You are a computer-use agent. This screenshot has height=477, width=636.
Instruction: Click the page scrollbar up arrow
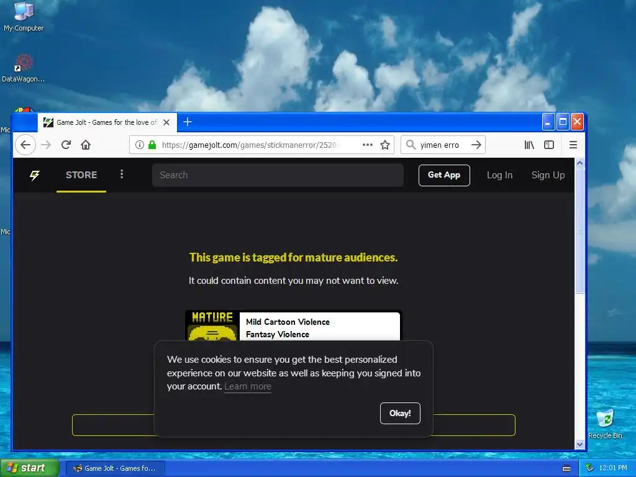[x=579, y=163]
